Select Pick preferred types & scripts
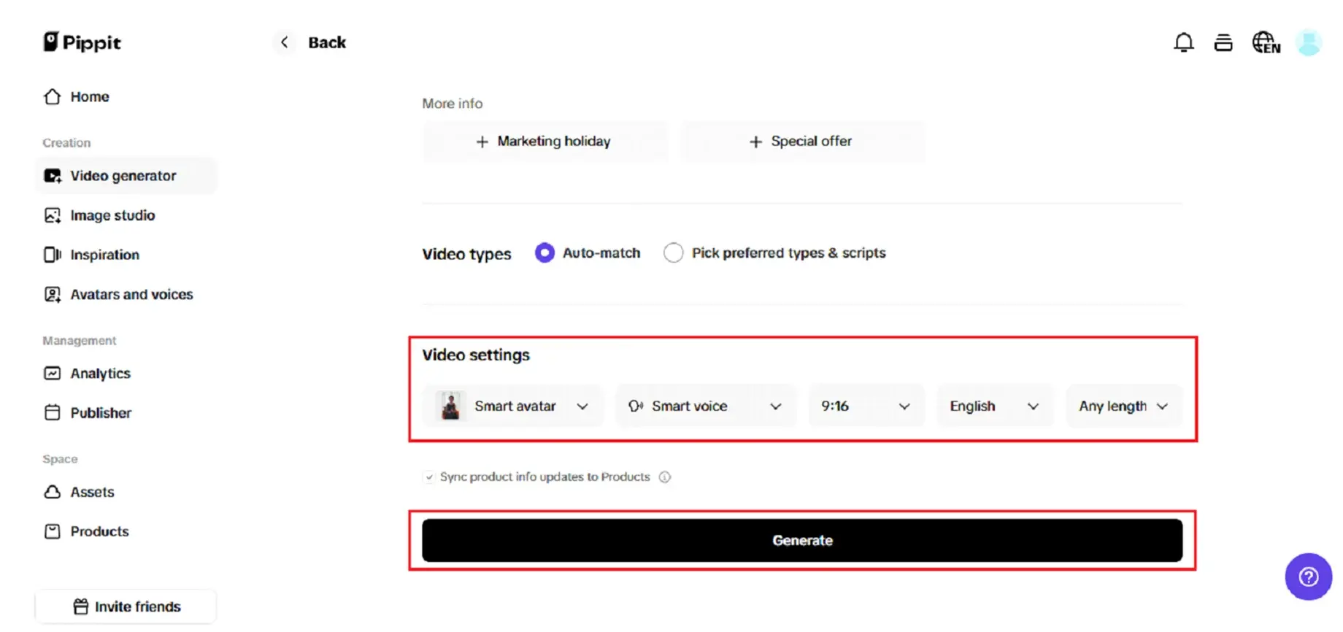This screenshot has height=632, width=1343. [673, 253]
